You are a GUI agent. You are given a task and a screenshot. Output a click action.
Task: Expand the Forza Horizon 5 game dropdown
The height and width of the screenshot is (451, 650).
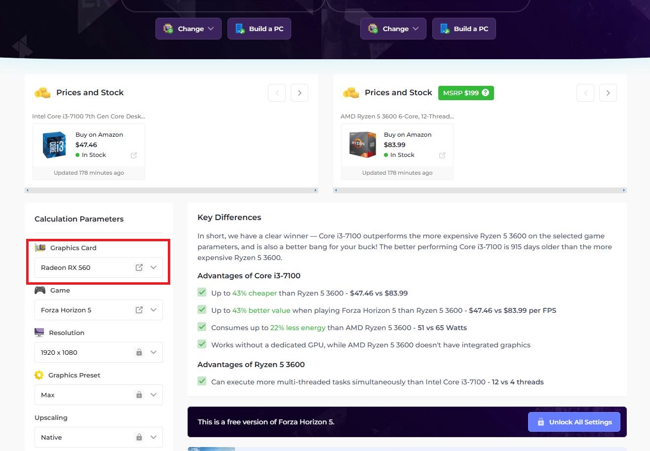point(153,310)
